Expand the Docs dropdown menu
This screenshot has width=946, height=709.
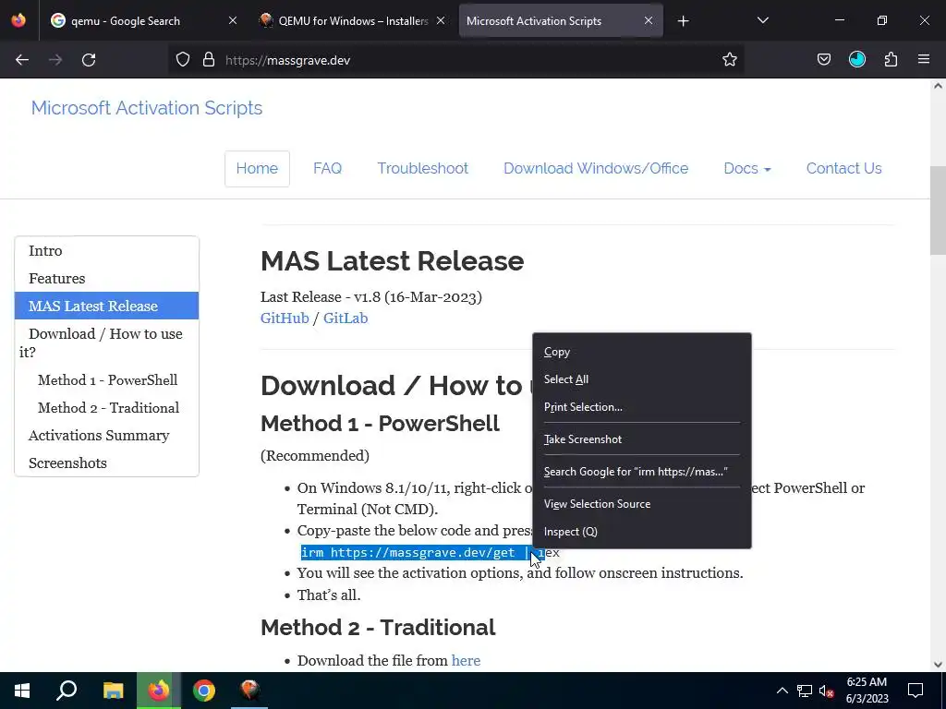[746, 168]
